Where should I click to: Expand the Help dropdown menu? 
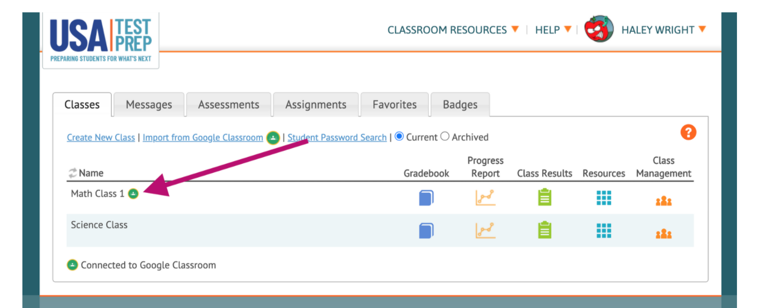pos(553,30)
